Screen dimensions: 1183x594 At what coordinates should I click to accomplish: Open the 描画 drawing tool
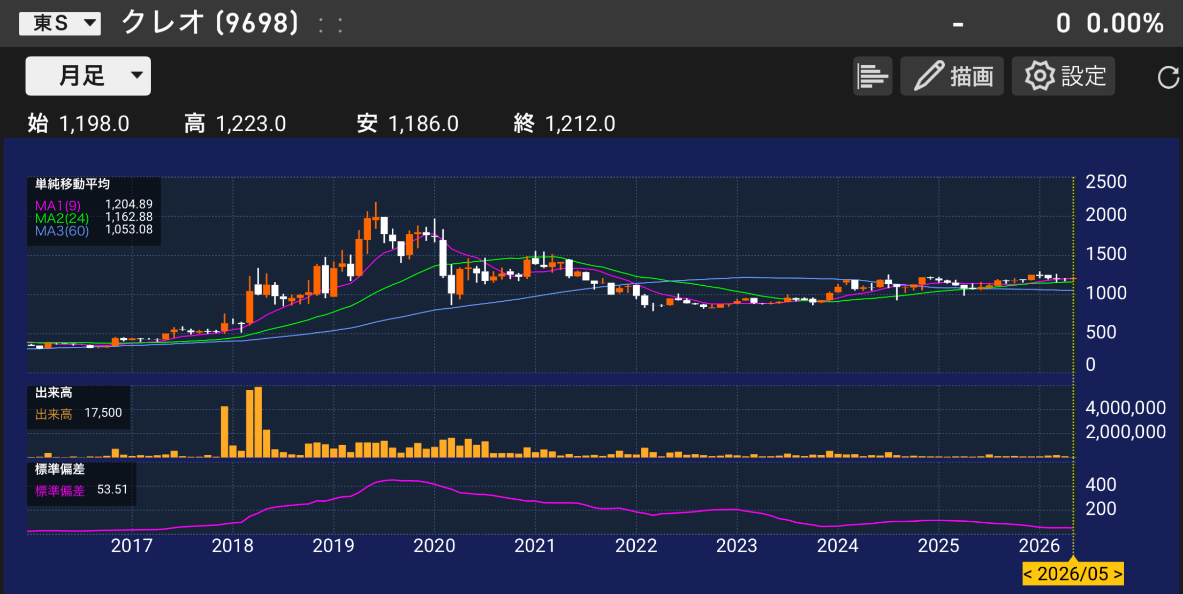[952, 76]
